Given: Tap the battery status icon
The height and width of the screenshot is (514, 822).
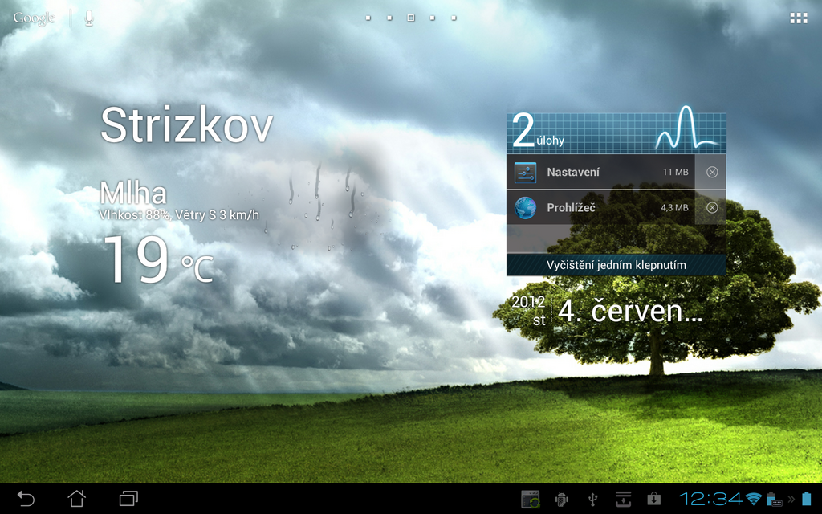Looking at the screenshot, I should pyautogui.click(x=808, y=498).
